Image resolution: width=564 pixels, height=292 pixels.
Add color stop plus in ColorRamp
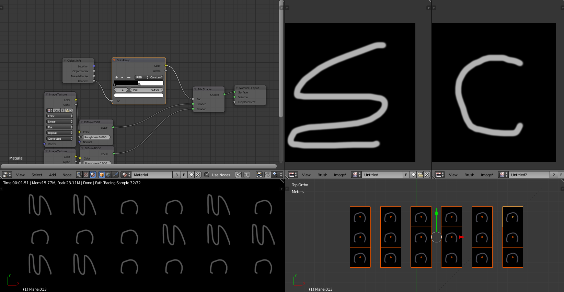(x=116, y=77)
